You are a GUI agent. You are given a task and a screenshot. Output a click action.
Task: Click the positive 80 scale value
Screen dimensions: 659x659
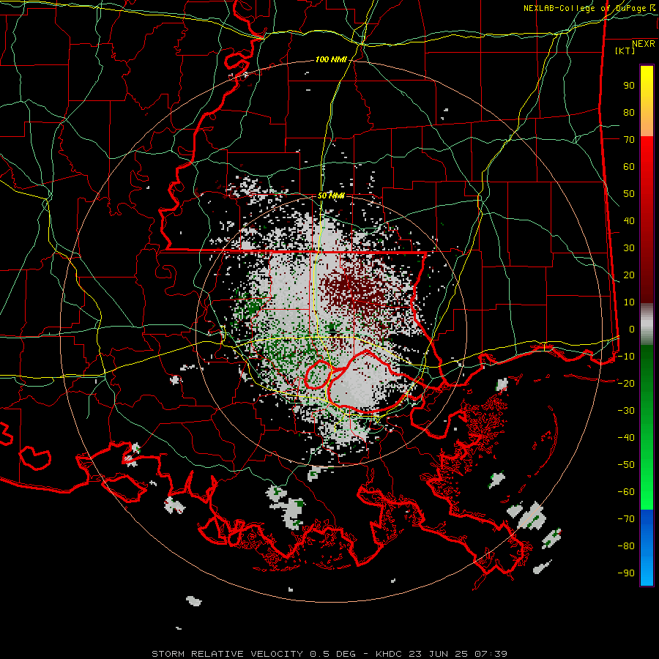(629, 113)
